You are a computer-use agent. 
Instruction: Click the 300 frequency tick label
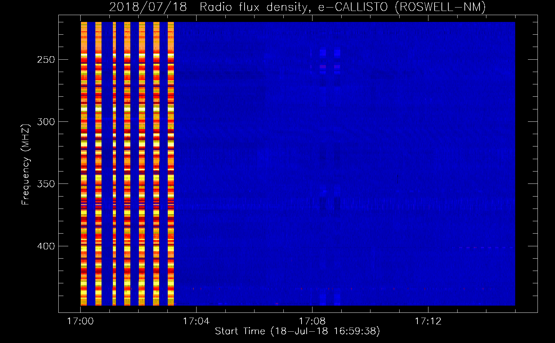tap(46, 122)
